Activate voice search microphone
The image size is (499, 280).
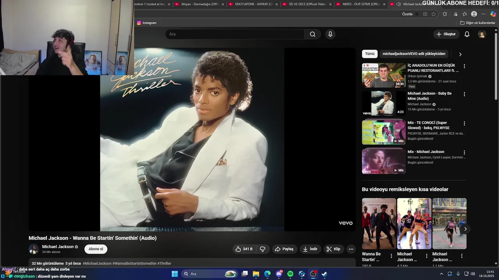tap(330, 34)
